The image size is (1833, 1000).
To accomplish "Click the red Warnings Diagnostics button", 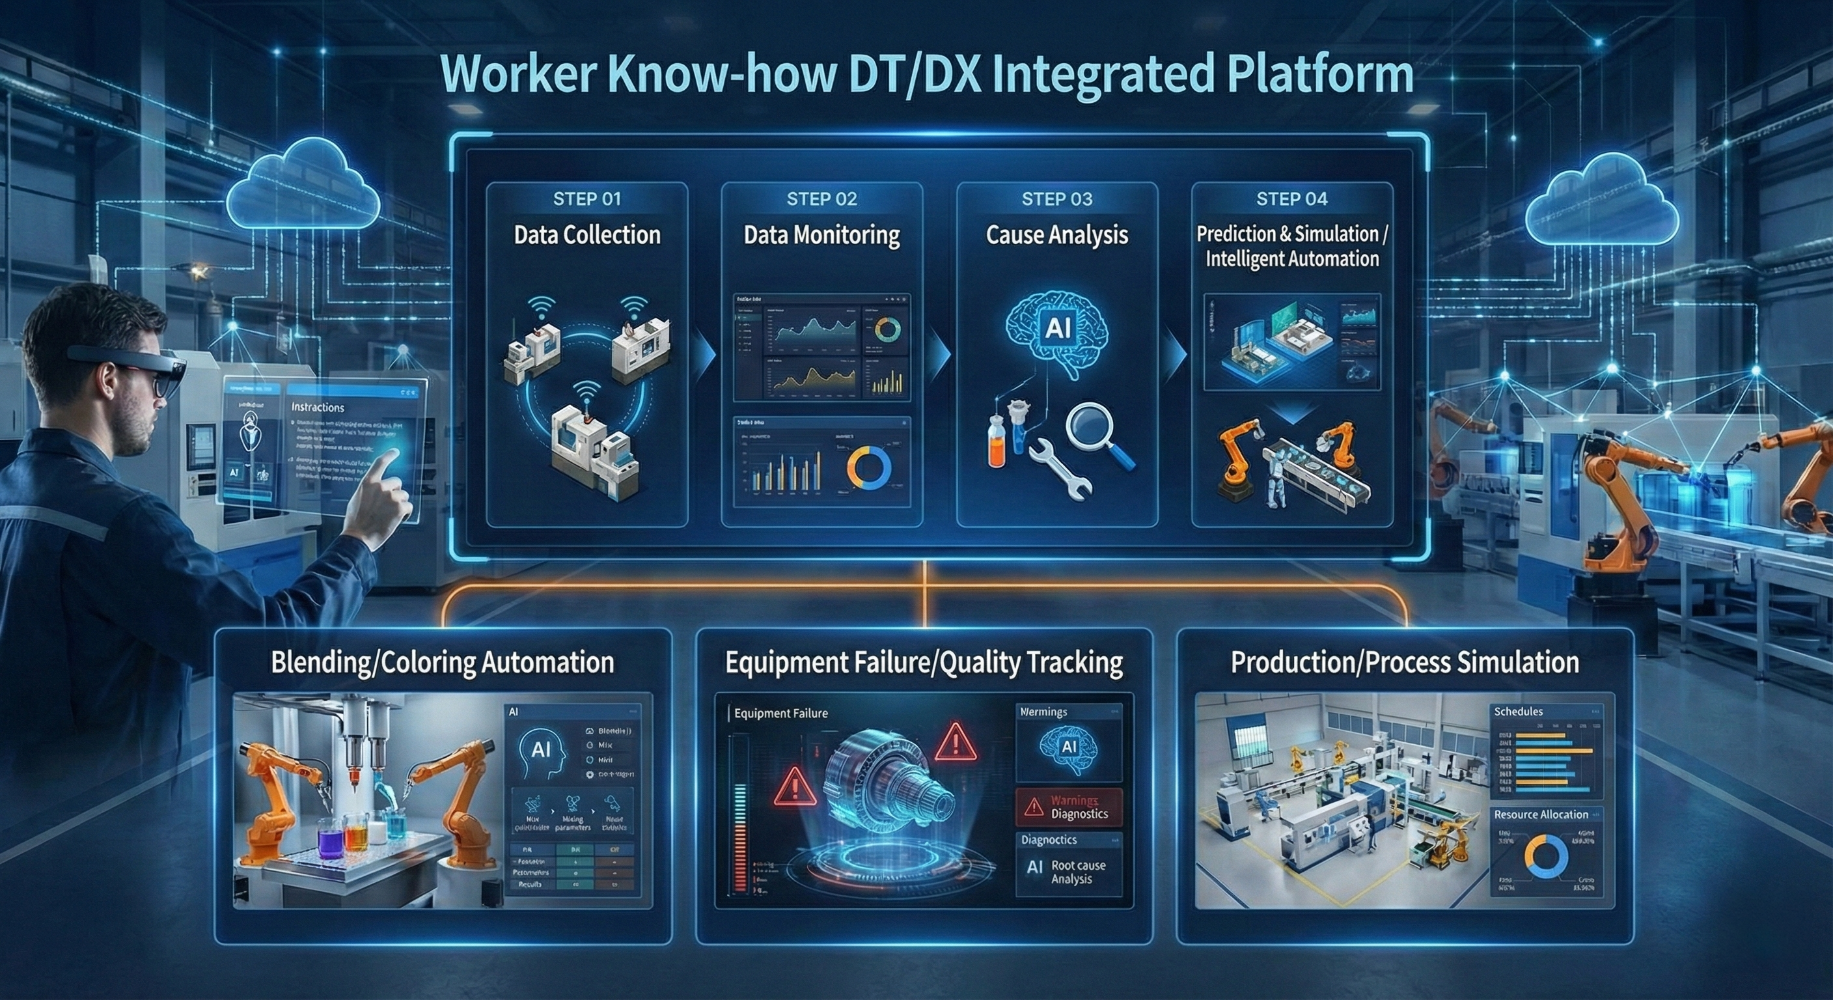I will pyautogui.click(x=1069, y=807).
